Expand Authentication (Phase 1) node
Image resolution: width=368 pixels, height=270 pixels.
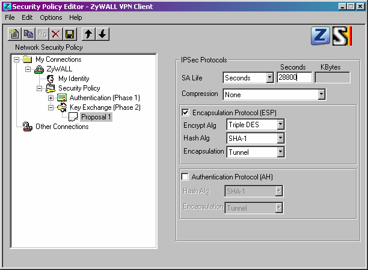pyautogui.click(x=51, y=98)
